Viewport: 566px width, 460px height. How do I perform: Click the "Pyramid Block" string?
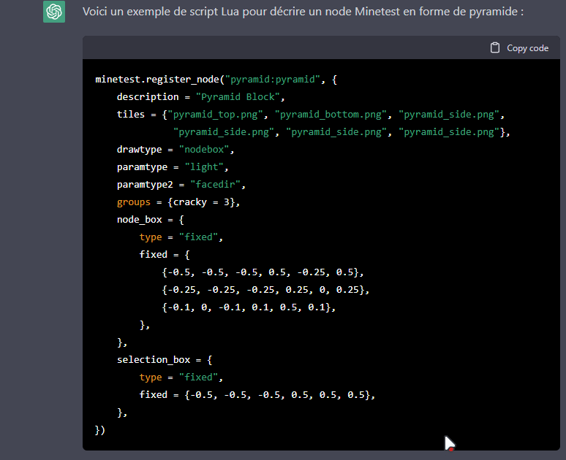click(238, 97)
